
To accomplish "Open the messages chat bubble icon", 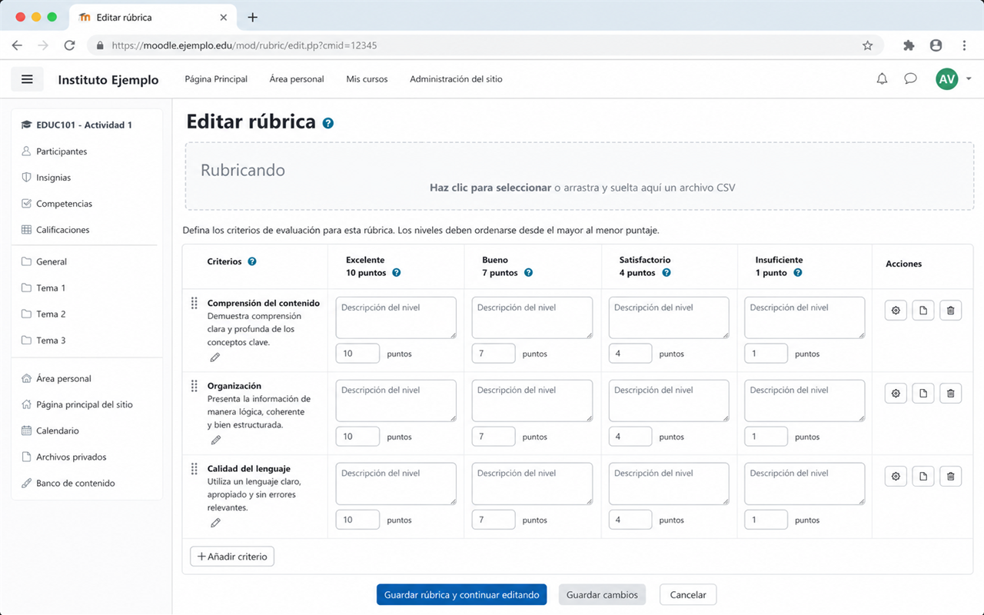I will [x=910, y=78].
